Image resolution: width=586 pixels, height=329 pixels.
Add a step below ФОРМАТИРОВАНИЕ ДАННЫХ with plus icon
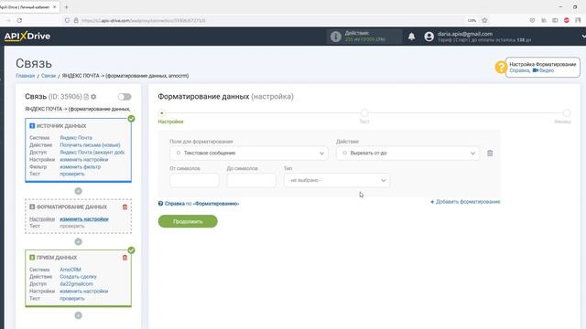click(x=78, y=241)
